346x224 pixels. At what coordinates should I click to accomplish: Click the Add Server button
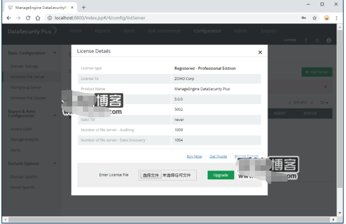317,72
